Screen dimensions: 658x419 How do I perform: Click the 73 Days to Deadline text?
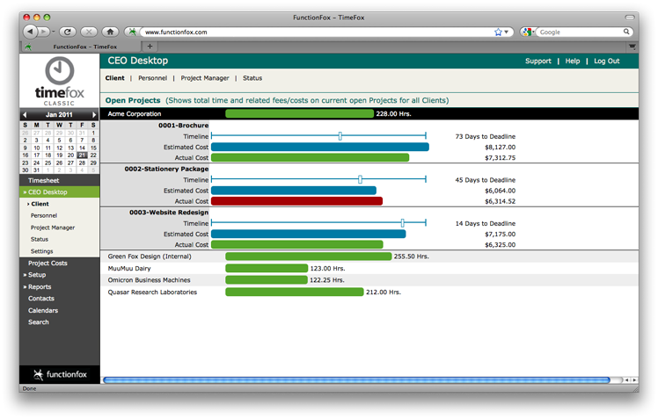coord(485,137)
